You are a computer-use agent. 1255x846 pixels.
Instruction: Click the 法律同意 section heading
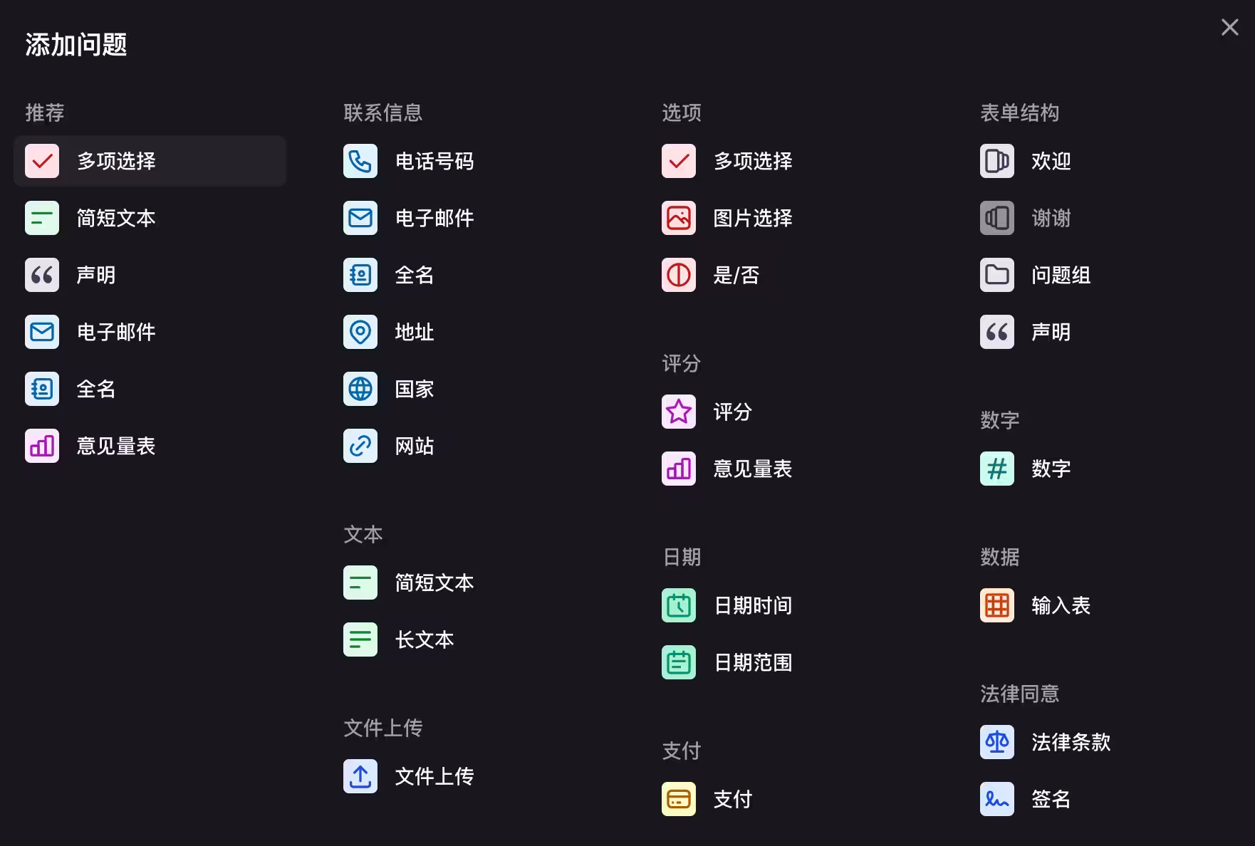coord(1020,694)
